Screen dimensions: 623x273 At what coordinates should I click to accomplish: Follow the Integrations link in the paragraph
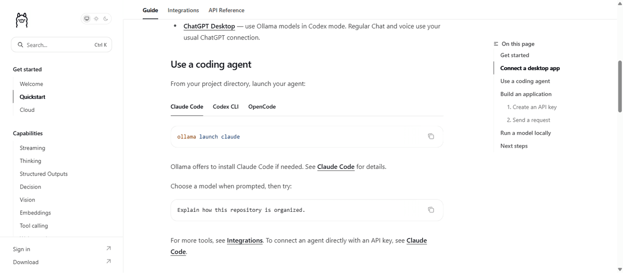245,240
